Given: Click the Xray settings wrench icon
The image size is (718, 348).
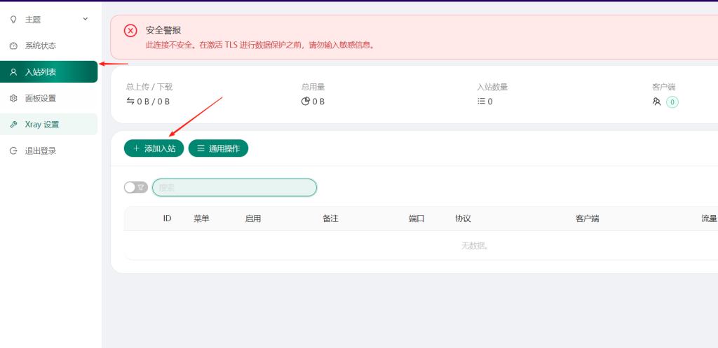Looking at the screenshot, I should point(13,125).
